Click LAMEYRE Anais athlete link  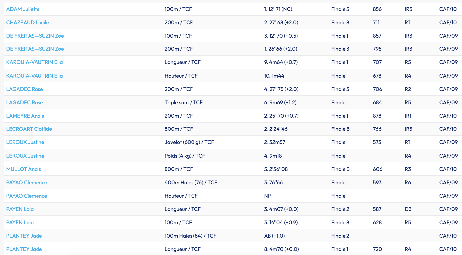point(25,116)
